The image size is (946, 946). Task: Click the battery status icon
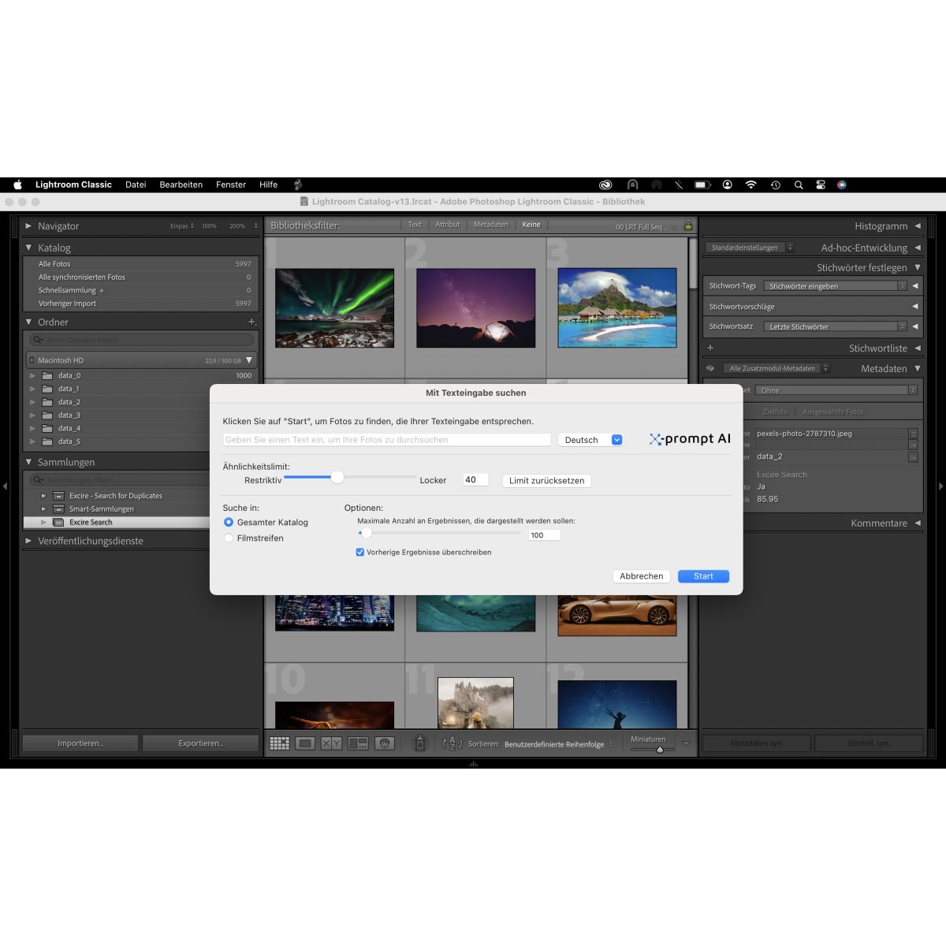(702, 184)
